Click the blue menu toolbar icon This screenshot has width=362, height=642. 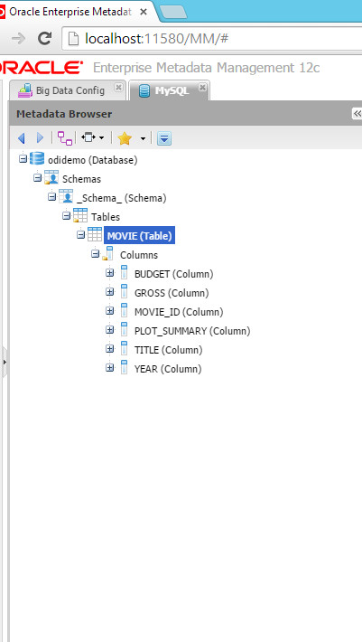coord(164,138)
